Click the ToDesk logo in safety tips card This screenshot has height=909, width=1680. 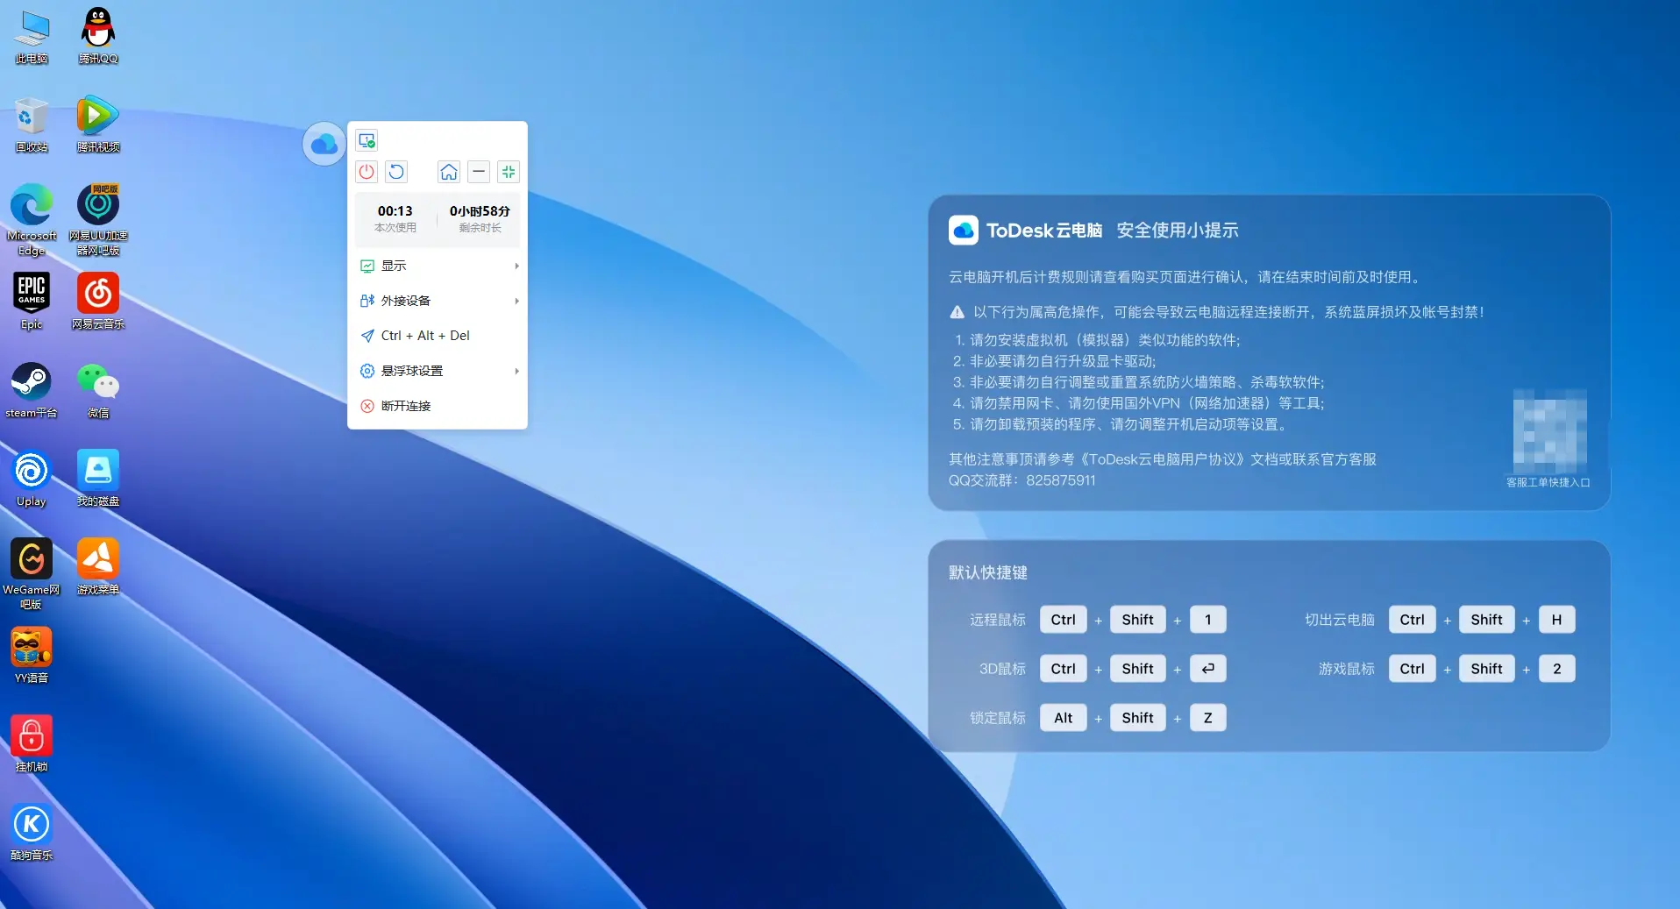pos(964,230)
